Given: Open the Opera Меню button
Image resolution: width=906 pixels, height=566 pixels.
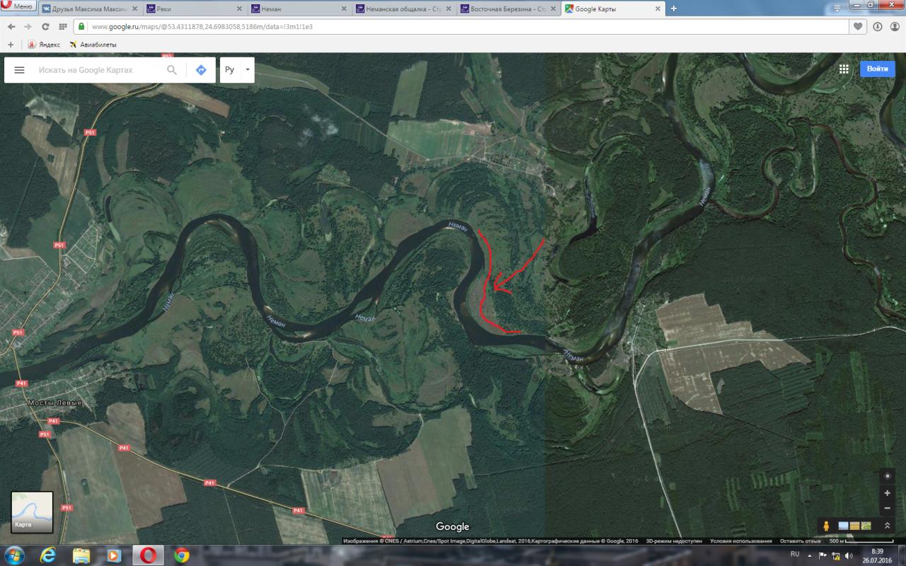Looking at the screenshot, I should pyautogui.click(x=18, y=6).
